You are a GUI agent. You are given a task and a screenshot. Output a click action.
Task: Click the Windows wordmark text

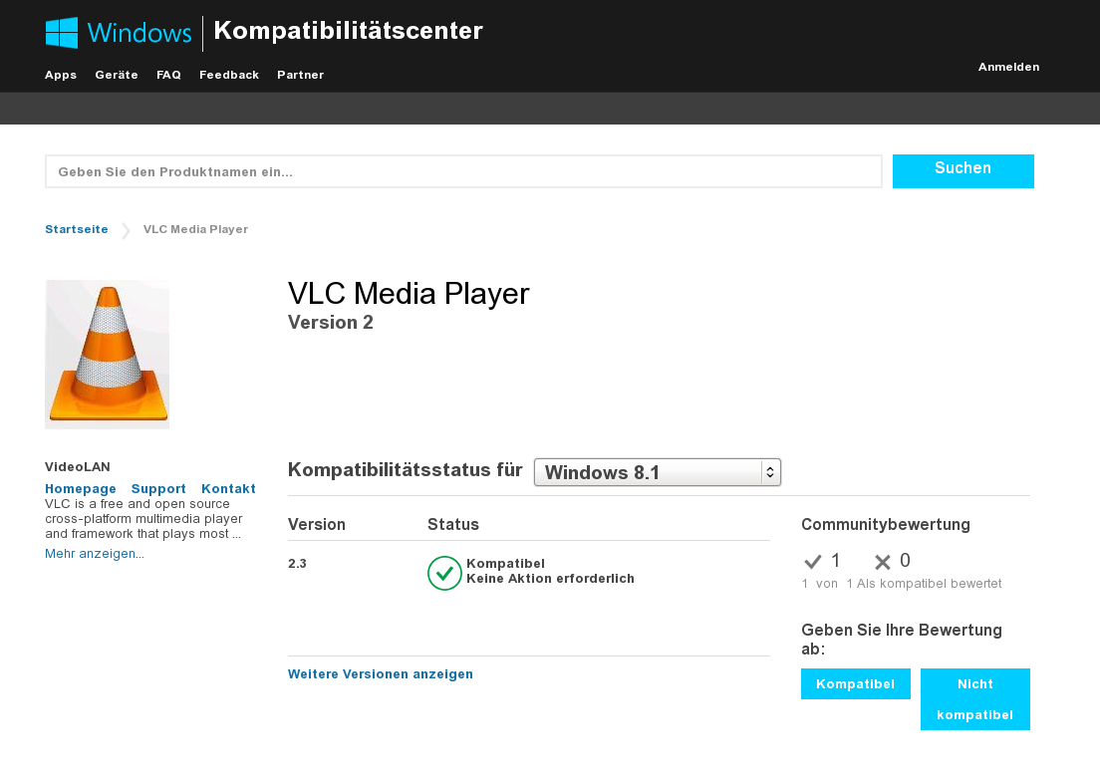pos(138,33)
